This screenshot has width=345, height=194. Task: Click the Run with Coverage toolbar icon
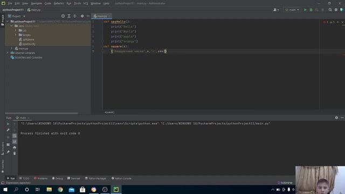[x=317, y=10]
